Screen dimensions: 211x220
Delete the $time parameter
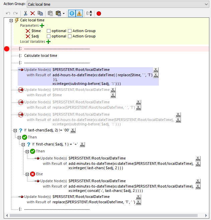tap(28, 31)
